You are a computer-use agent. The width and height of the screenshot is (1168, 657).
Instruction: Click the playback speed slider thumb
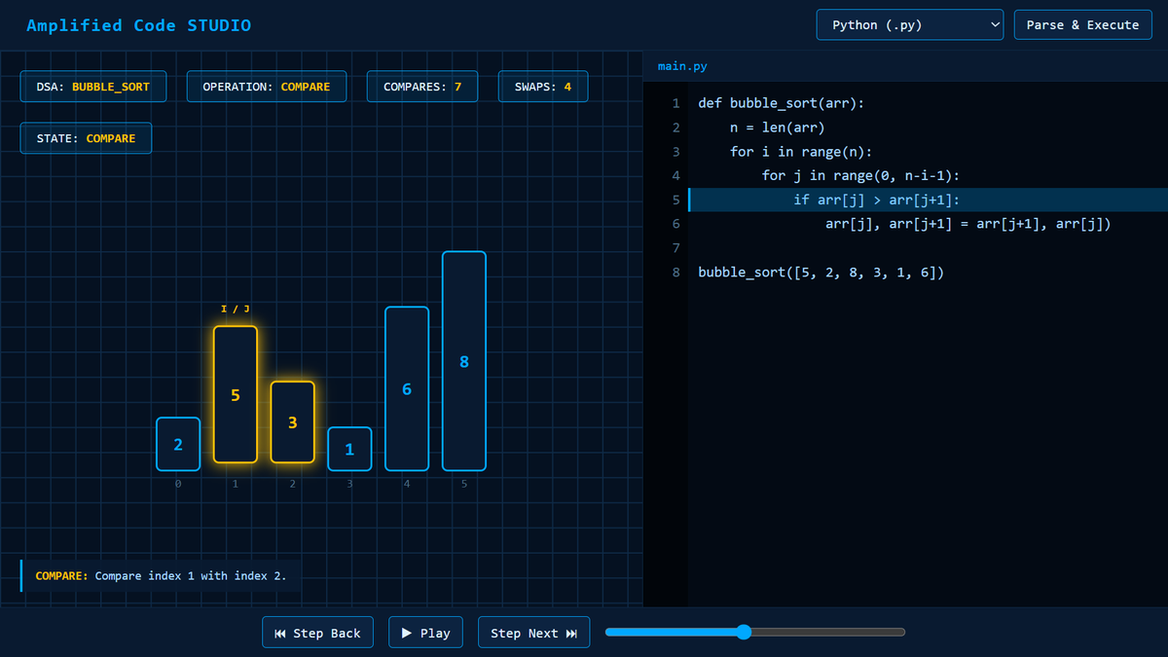click(744, 633)
